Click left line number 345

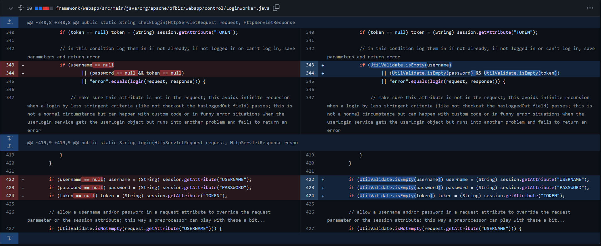coord(10,81)
